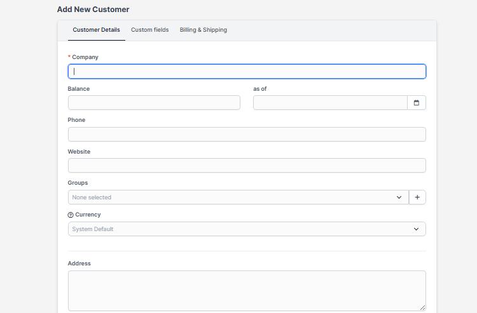Switch to the Custom fields tab
The width and height of the screenshot is (477, 313).
[x=150, y=30]
